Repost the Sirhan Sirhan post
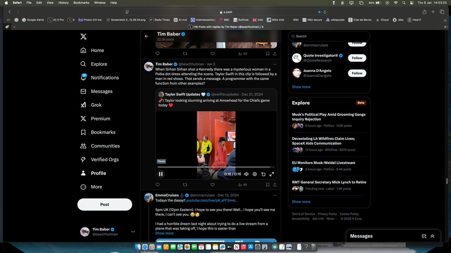The width and height of the screenshot is (451, 253). [x=185, y=185]
